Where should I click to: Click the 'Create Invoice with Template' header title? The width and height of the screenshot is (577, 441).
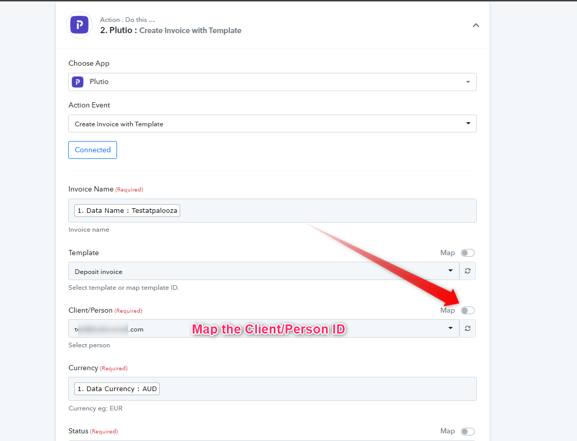190,31
